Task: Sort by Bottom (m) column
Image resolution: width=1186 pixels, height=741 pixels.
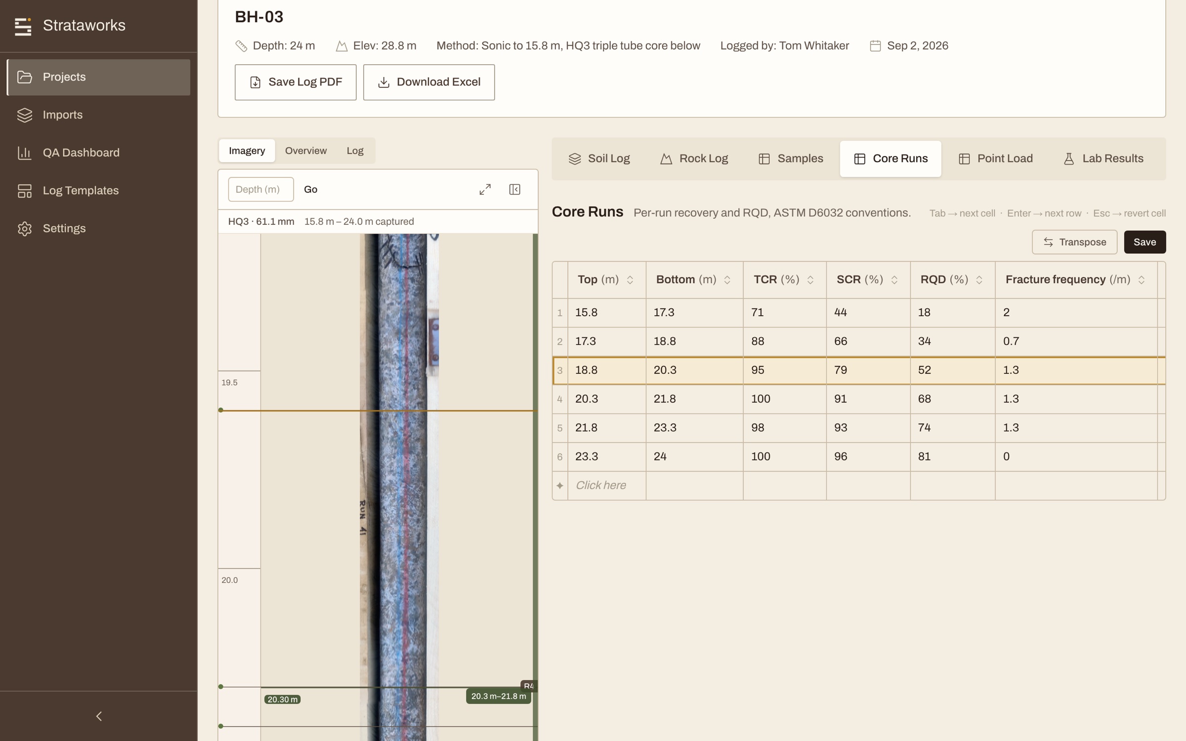Action: [727, 280]
